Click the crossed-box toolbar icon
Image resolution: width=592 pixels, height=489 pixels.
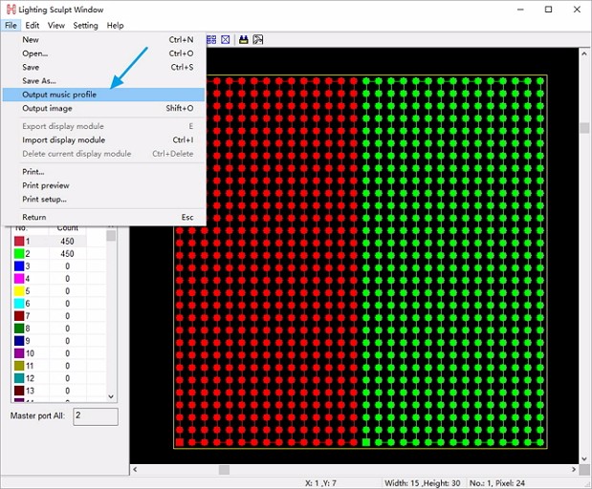tap(226, 39)
